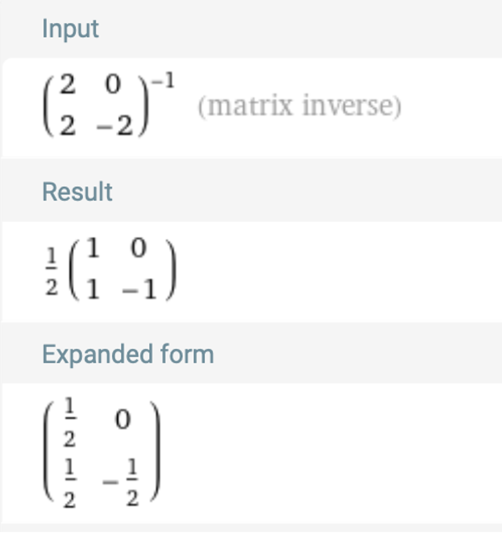Click the 0 entry in the Result matrix
502x533 pixels.
pos(138,249)
